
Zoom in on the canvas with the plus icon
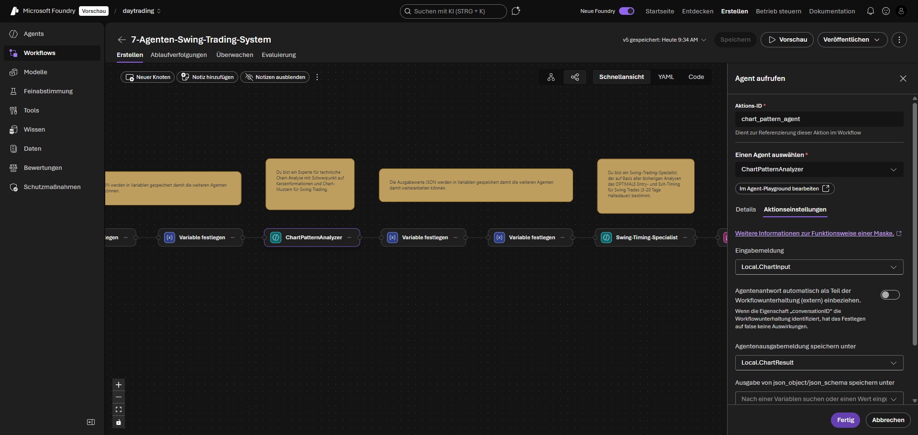point(118,385)
